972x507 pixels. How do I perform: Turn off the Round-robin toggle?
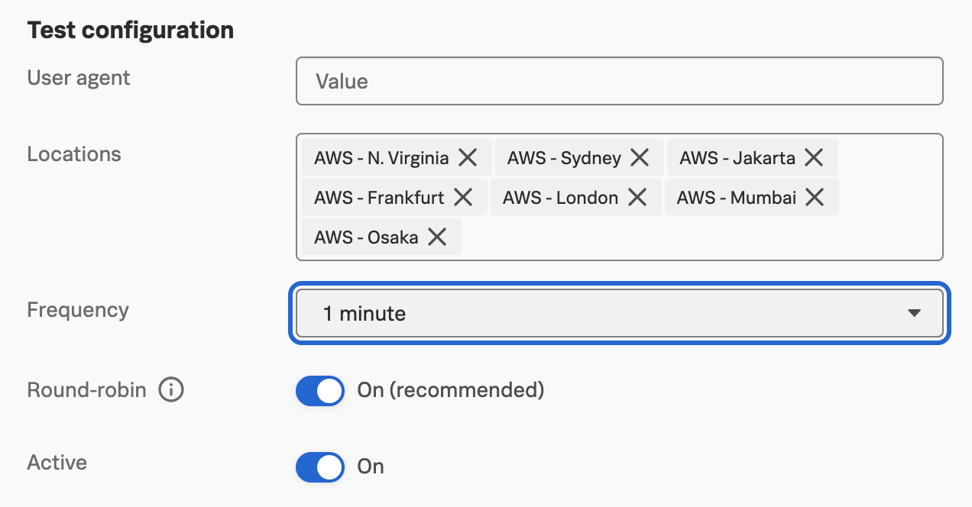tap(320, 390)
